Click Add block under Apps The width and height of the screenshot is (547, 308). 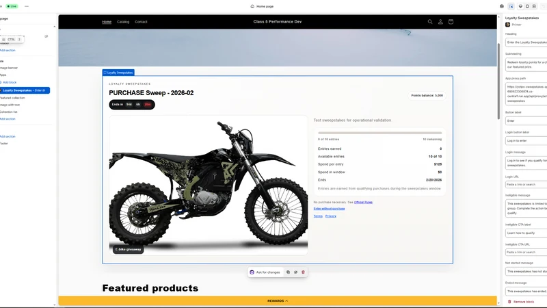click(x=8, y=82)
